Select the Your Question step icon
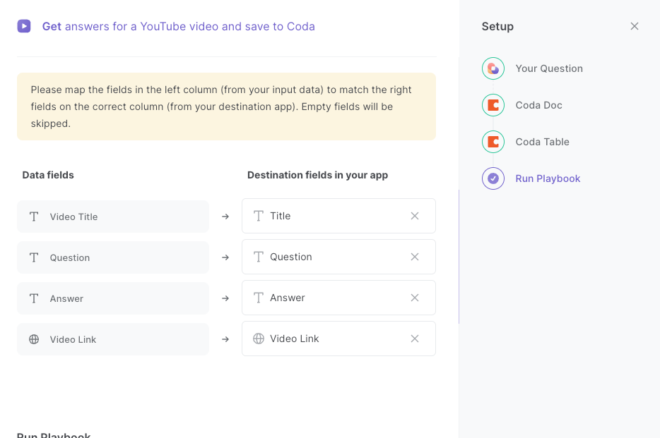The image size is (660, 438). (493, 68)
